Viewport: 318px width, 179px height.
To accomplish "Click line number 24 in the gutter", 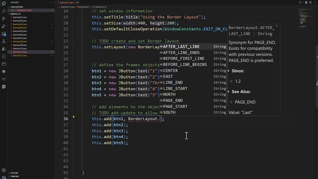I will pyautogui.click(x=66, y=47).
